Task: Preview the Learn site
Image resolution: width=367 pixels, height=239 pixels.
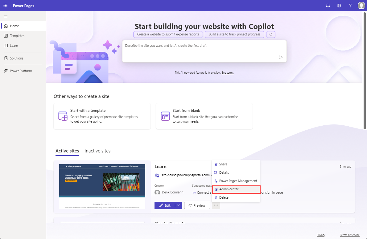Action: [x=197, y=205]
